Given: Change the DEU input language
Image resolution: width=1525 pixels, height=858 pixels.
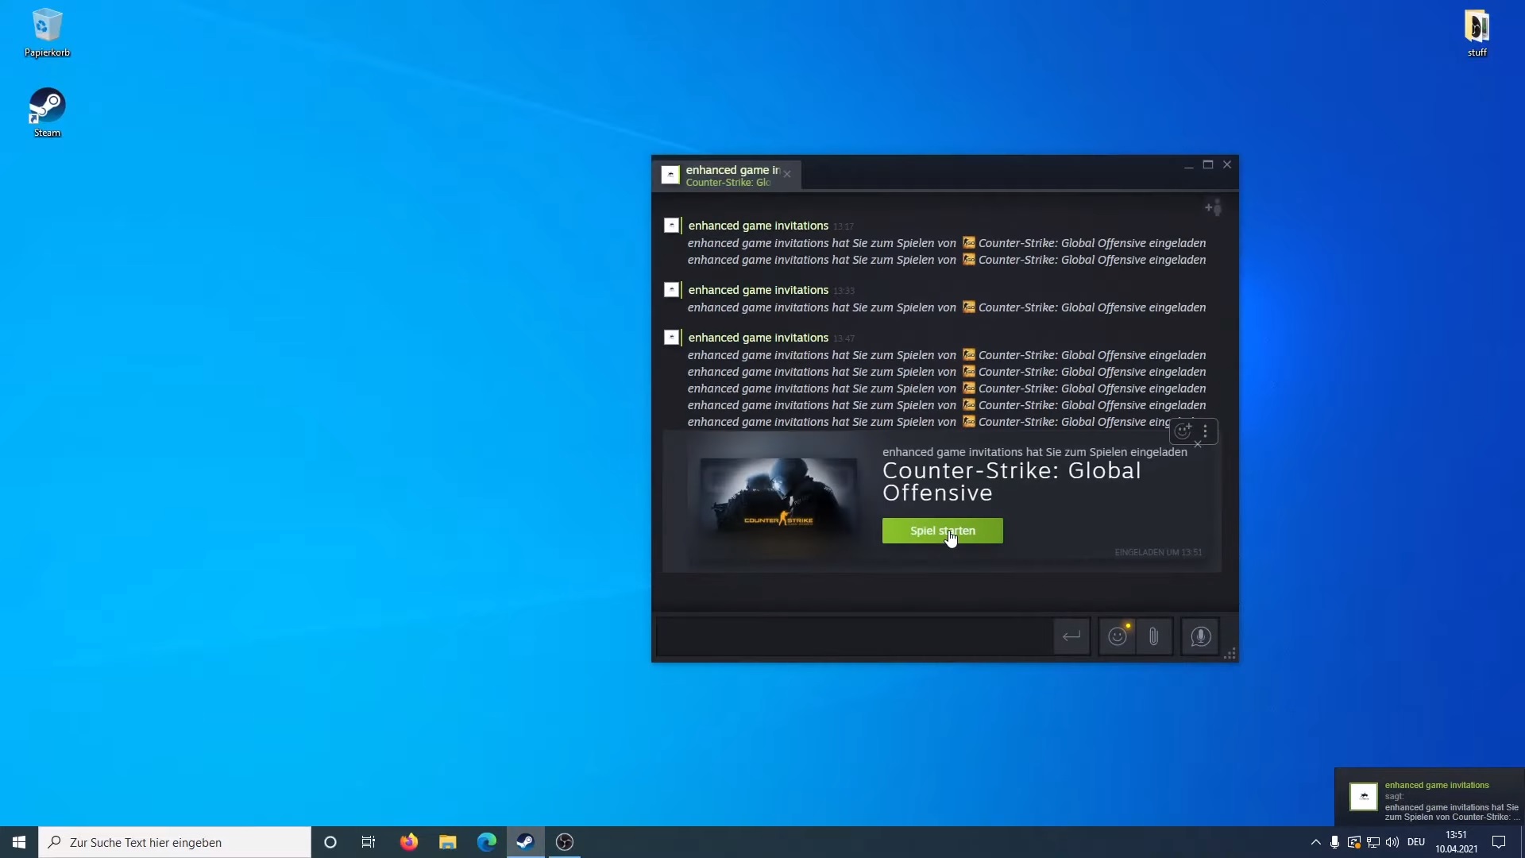Looking at the screenshot, I should click(x=1416, y=842).
